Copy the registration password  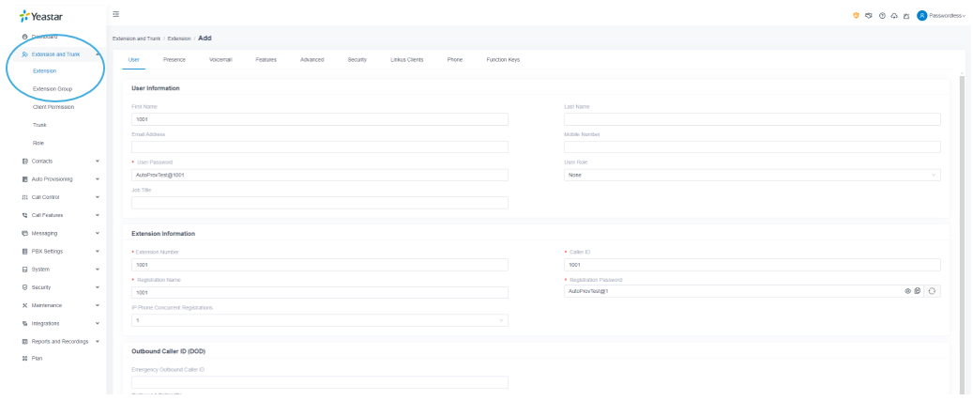pyautogui.click(x=917, y=291)
